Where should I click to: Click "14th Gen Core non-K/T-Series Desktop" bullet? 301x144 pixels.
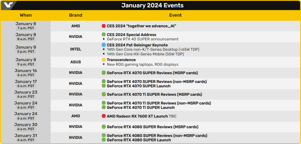tap(153, 50)
